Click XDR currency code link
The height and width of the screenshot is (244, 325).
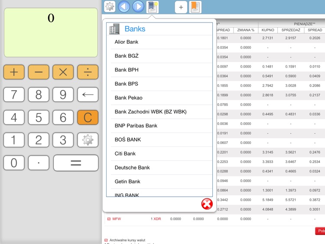click(157, 219)
